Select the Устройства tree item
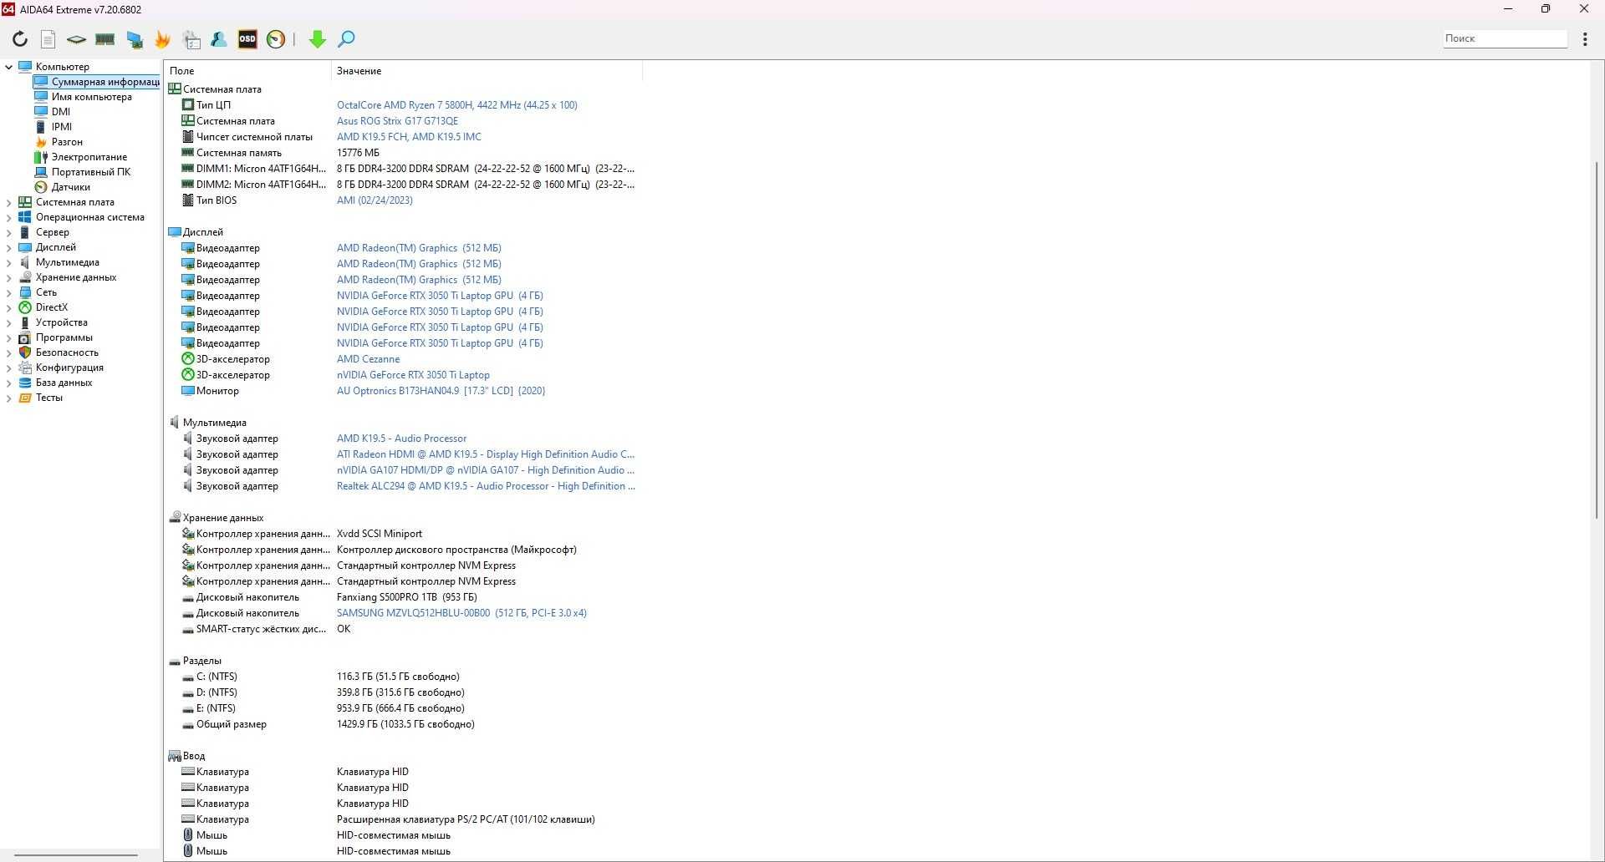This screenshot has height=862, width=1605. pyautogui.click(x=53, y=322)
